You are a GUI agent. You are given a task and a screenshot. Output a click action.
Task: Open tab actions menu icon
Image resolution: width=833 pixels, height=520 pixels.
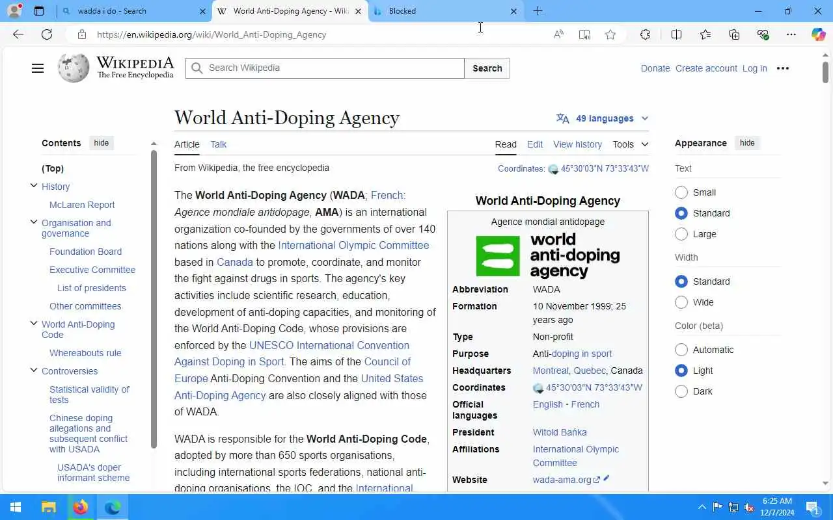tap(39, 11)
